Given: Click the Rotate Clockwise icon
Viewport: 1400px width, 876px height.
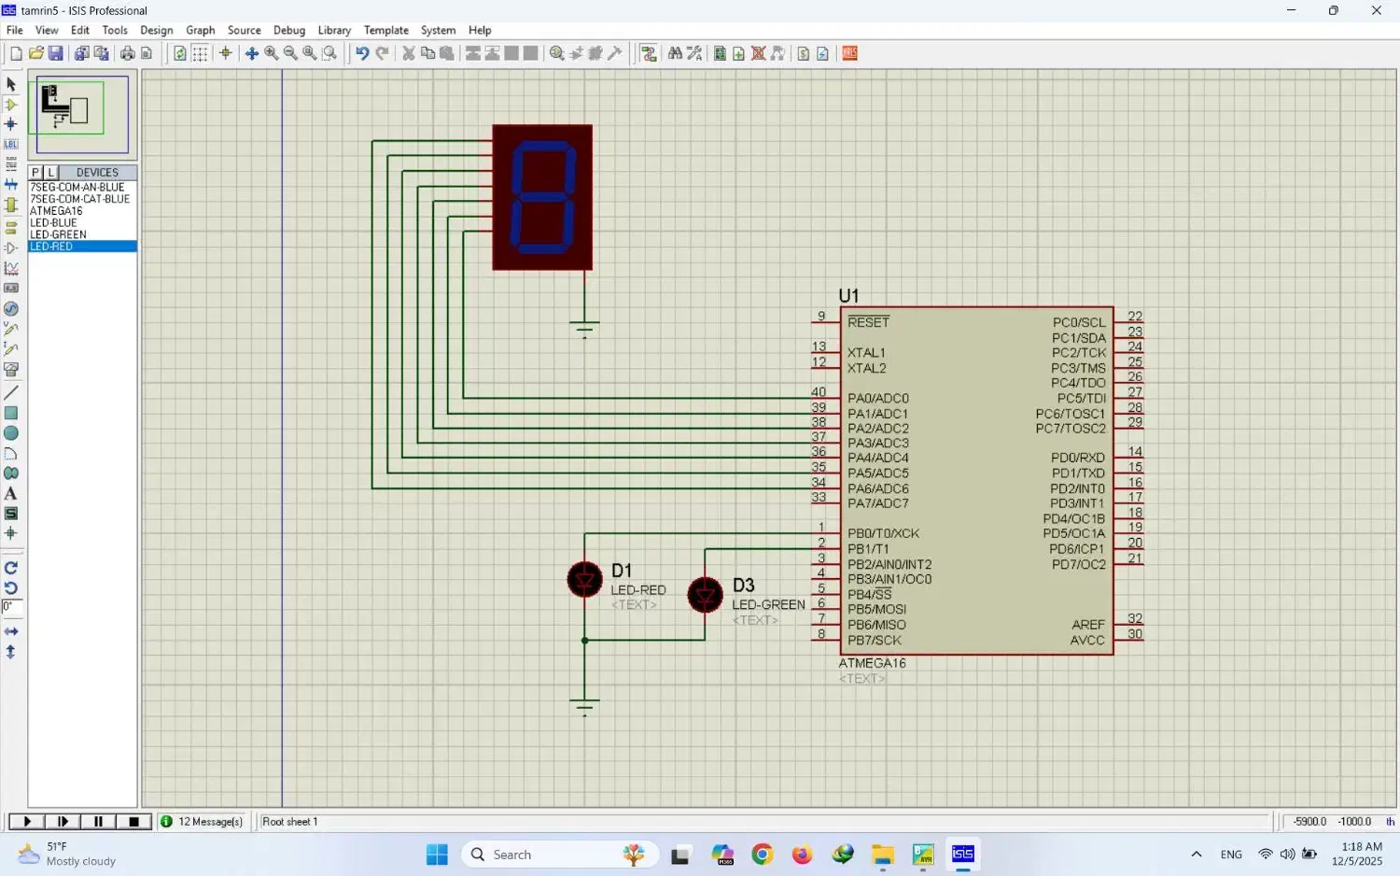Looking at the screenshot, I should click(x=11, y=568).
